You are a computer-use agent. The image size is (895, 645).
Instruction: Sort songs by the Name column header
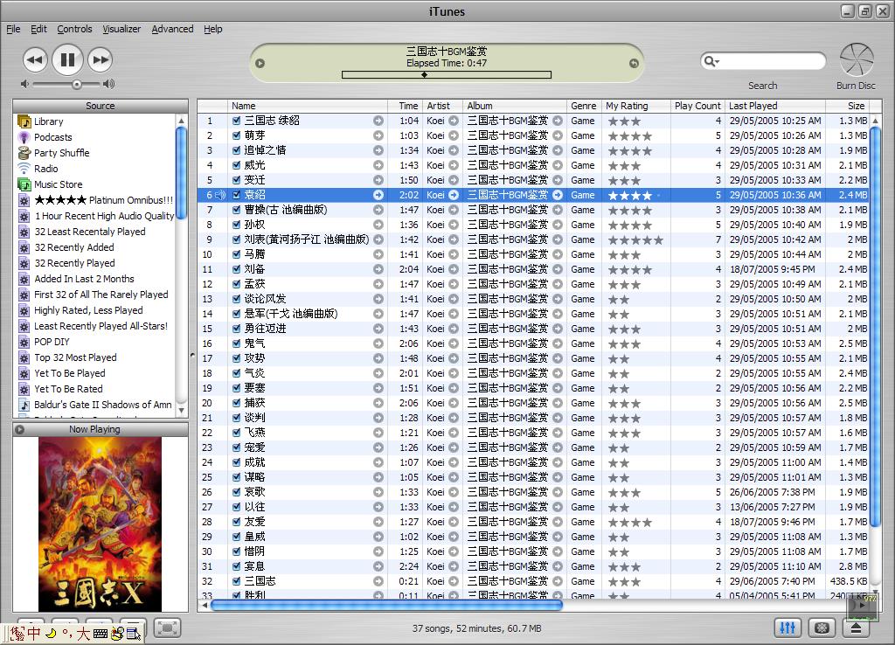tap(308, 106)
